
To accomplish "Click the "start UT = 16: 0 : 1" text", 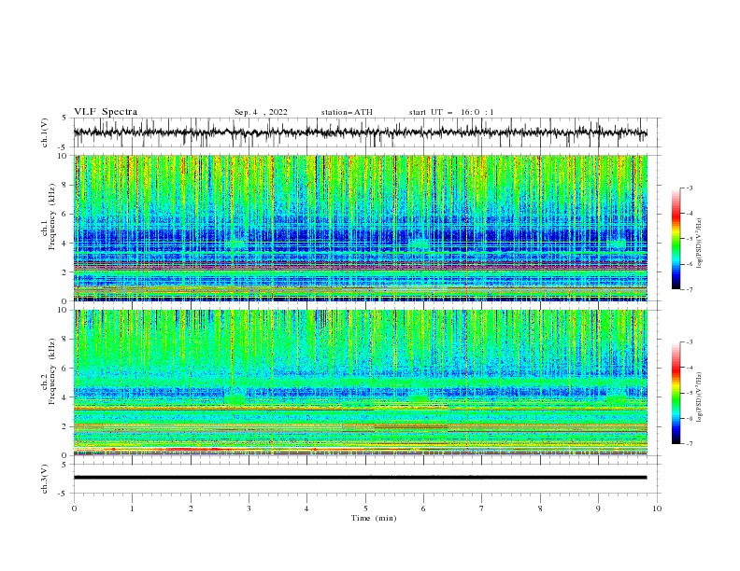I will pos(451,112).
